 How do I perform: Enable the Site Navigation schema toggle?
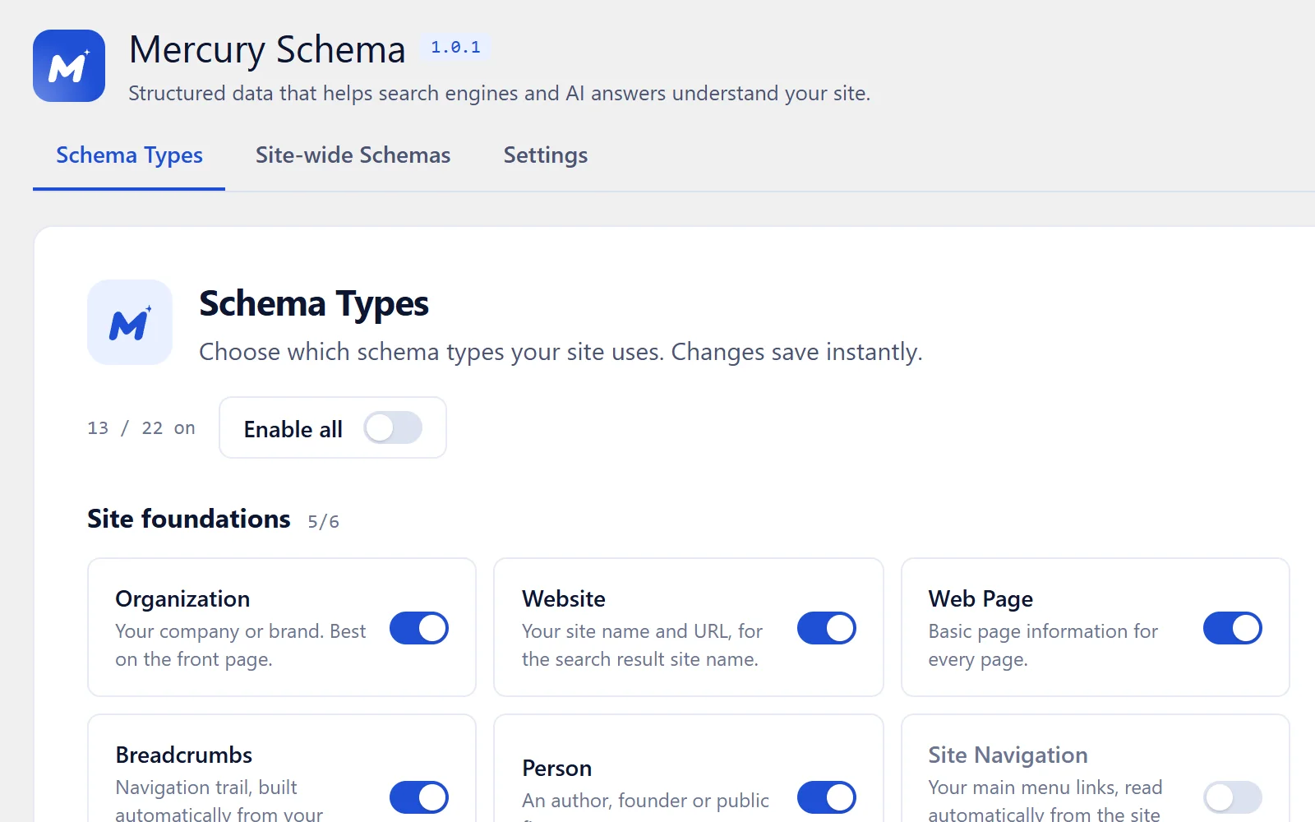1233,797
